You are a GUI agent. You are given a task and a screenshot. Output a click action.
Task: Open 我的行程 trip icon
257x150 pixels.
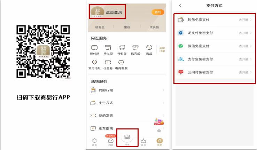[93, 90]
